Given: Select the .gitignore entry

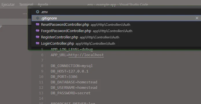Looking at the screenshot, I should pos(116,18).
